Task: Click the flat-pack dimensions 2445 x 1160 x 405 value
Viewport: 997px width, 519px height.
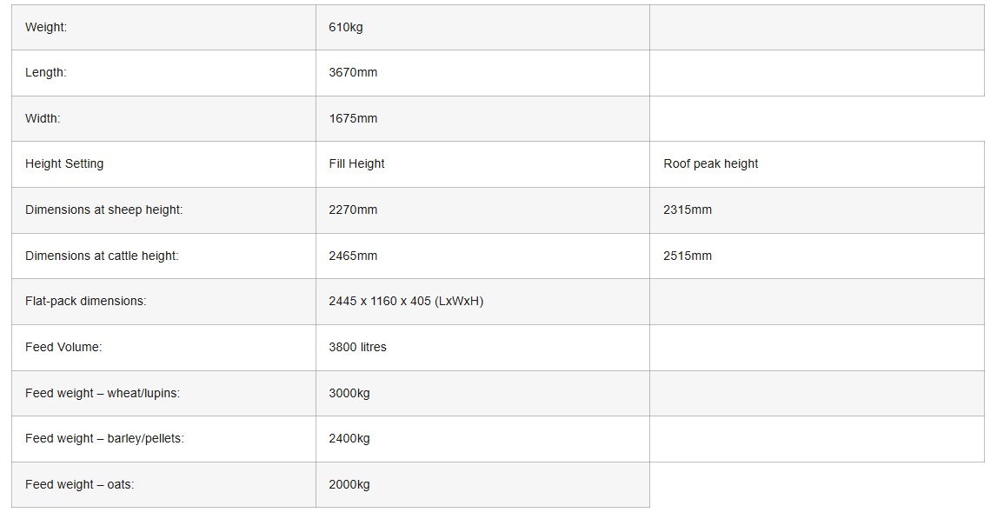Action: (406, 301)
